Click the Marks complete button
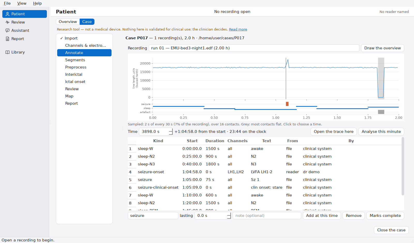The image size is (414, 243). point(385,216)
